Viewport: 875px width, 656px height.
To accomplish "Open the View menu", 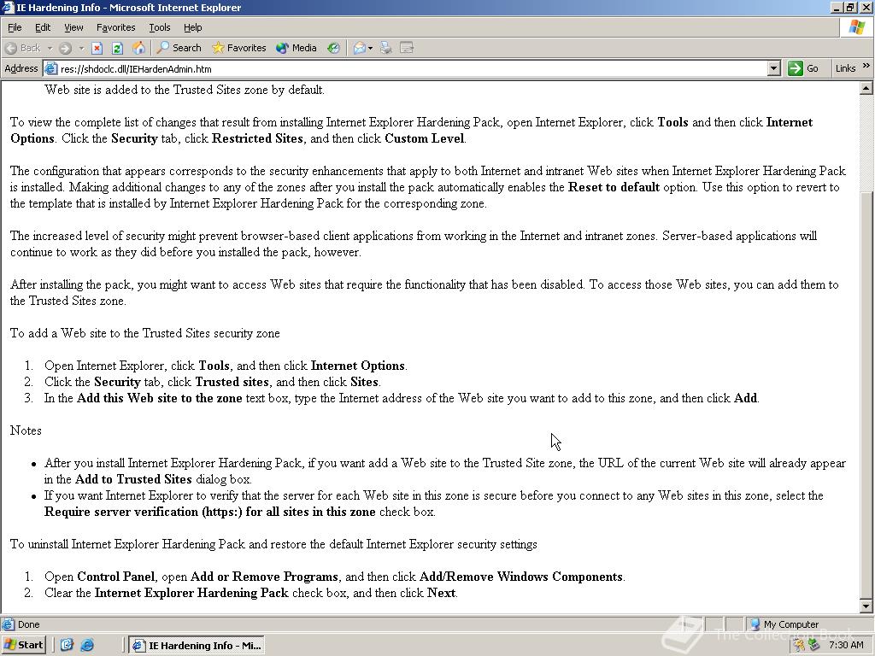I will pos(73,27).
